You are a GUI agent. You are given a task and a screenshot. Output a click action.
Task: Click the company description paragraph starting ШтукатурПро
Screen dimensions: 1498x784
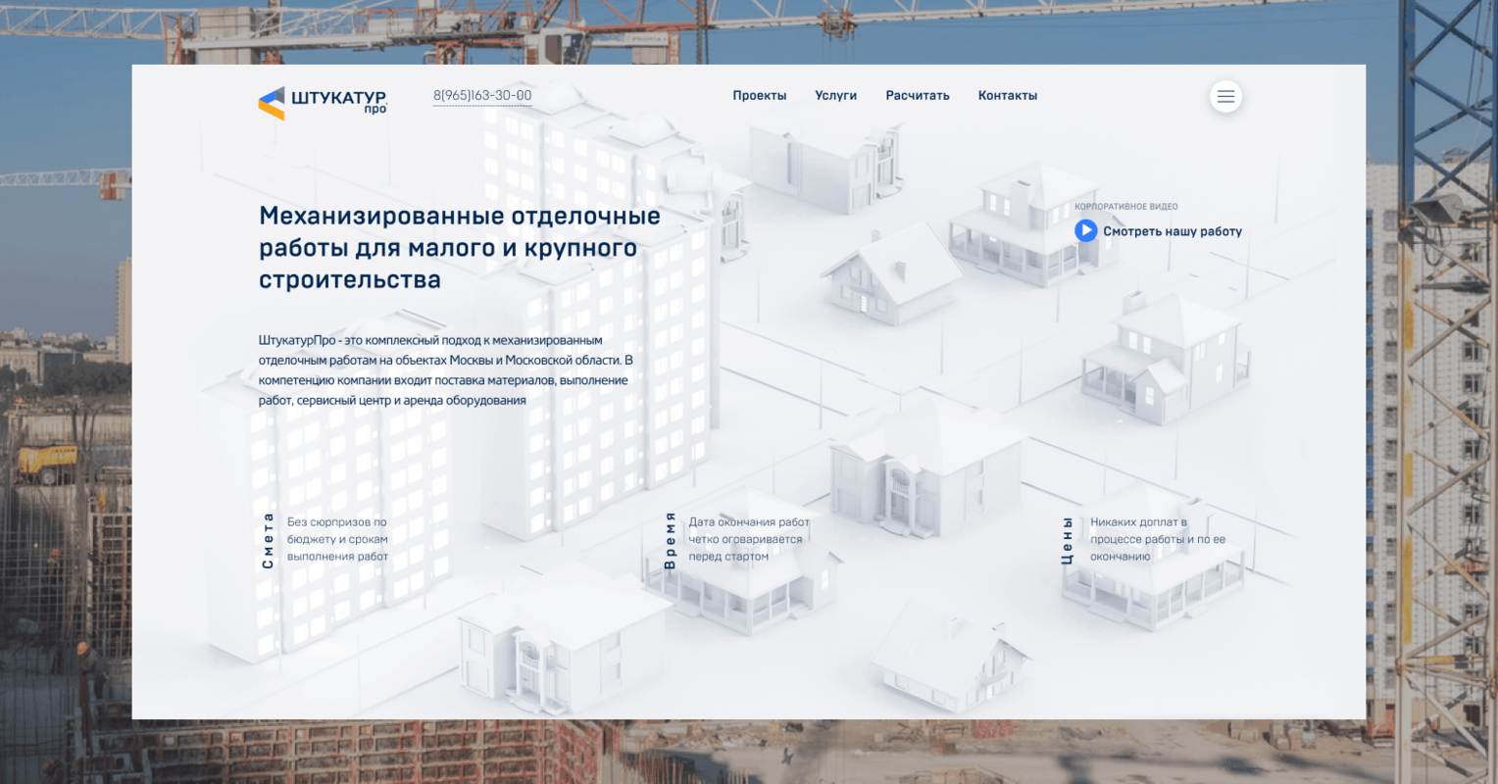[446, 370]
